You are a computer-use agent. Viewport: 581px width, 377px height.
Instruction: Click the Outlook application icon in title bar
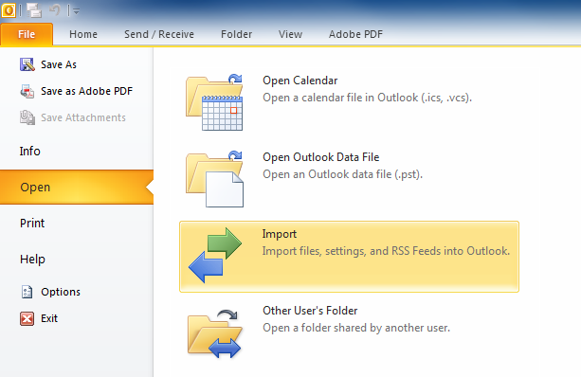(x=9, y=10)
